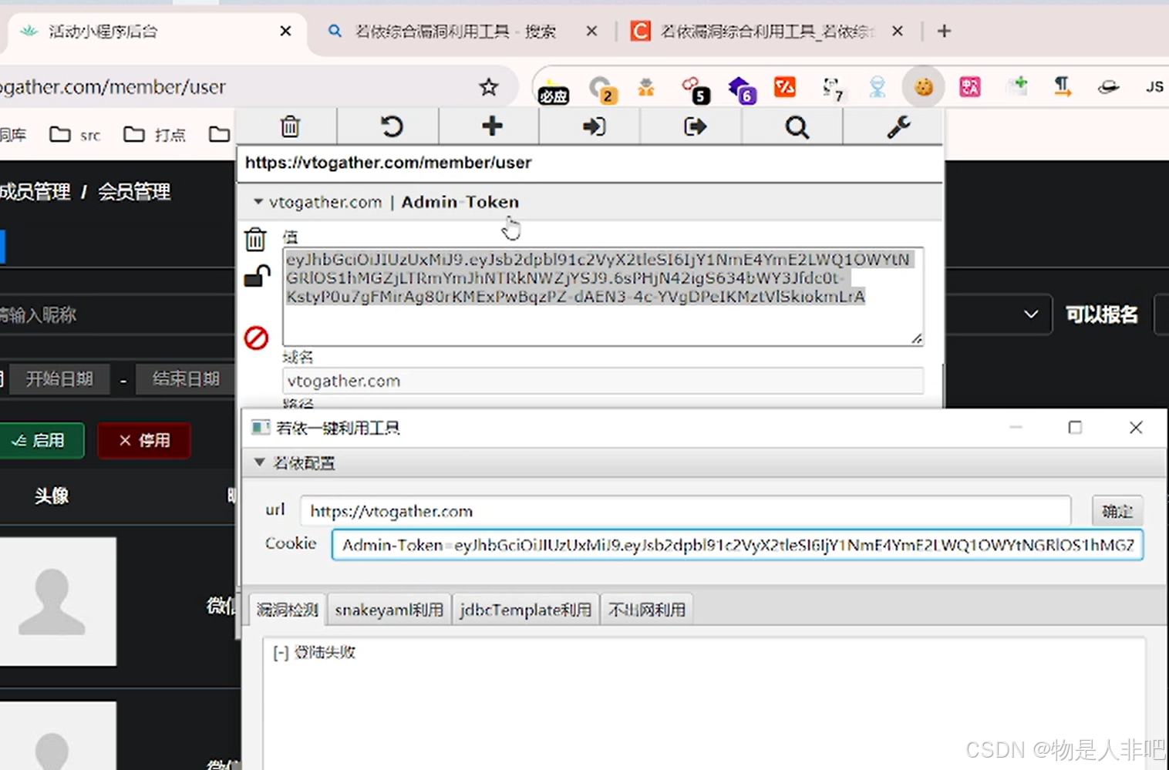Delete all cookies with the trash toolbar icon
Screen dimensions: 1169x770
coord(290,126)
